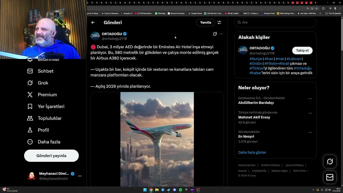Viewport: 343px width, 193px height.
Task: Open Topluluklar in the sidebar
Action: (x=44, y=118)
